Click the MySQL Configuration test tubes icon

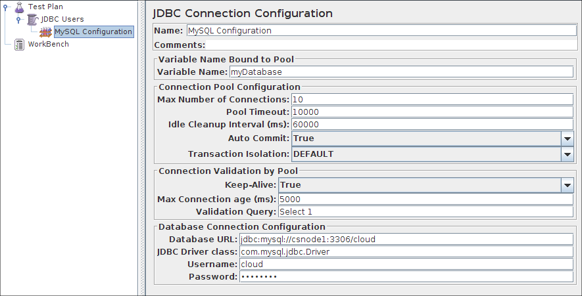46,32
